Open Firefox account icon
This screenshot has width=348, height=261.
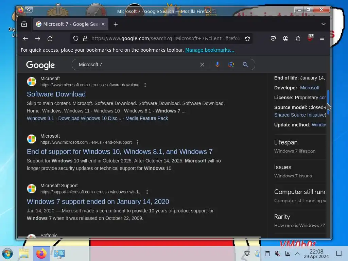(285, 39)
